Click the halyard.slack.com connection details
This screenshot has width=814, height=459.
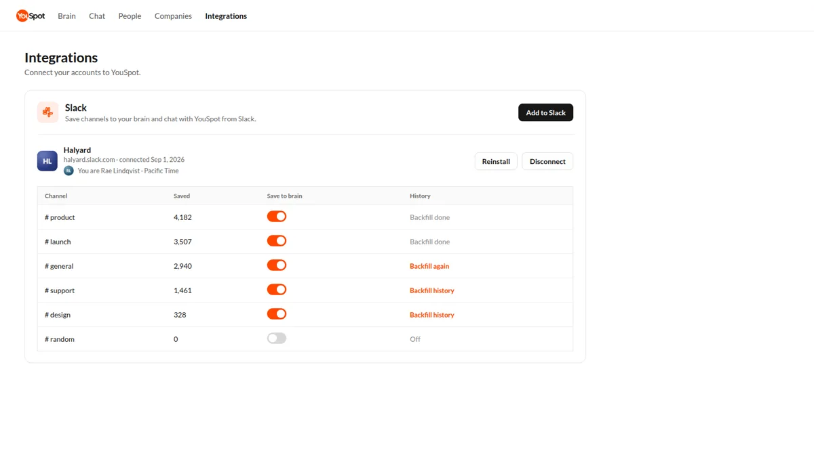[124, 160]
